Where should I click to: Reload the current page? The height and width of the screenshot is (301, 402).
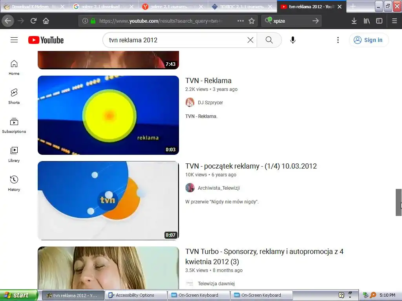point(33,21)
